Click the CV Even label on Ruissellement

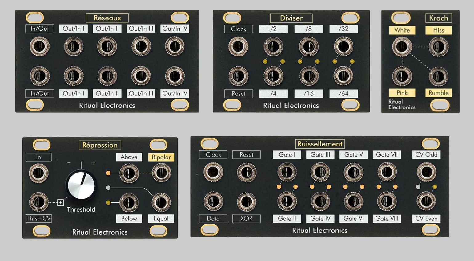(x=426, y=218)
